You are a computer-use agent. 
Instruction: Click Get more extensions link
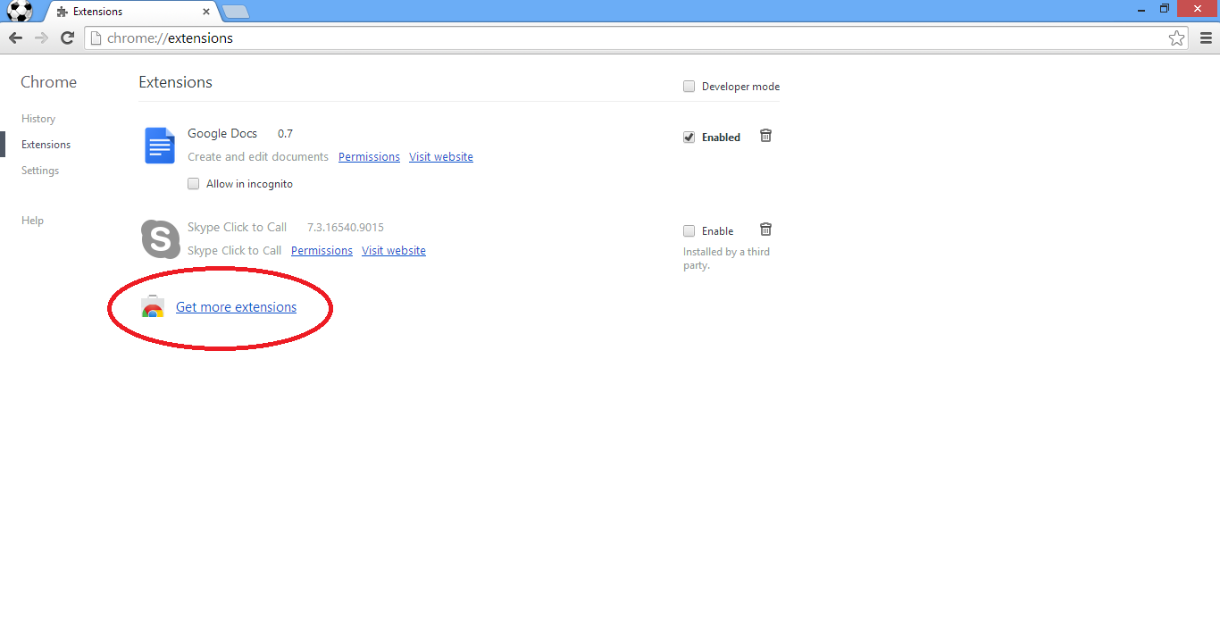[236, 307]
